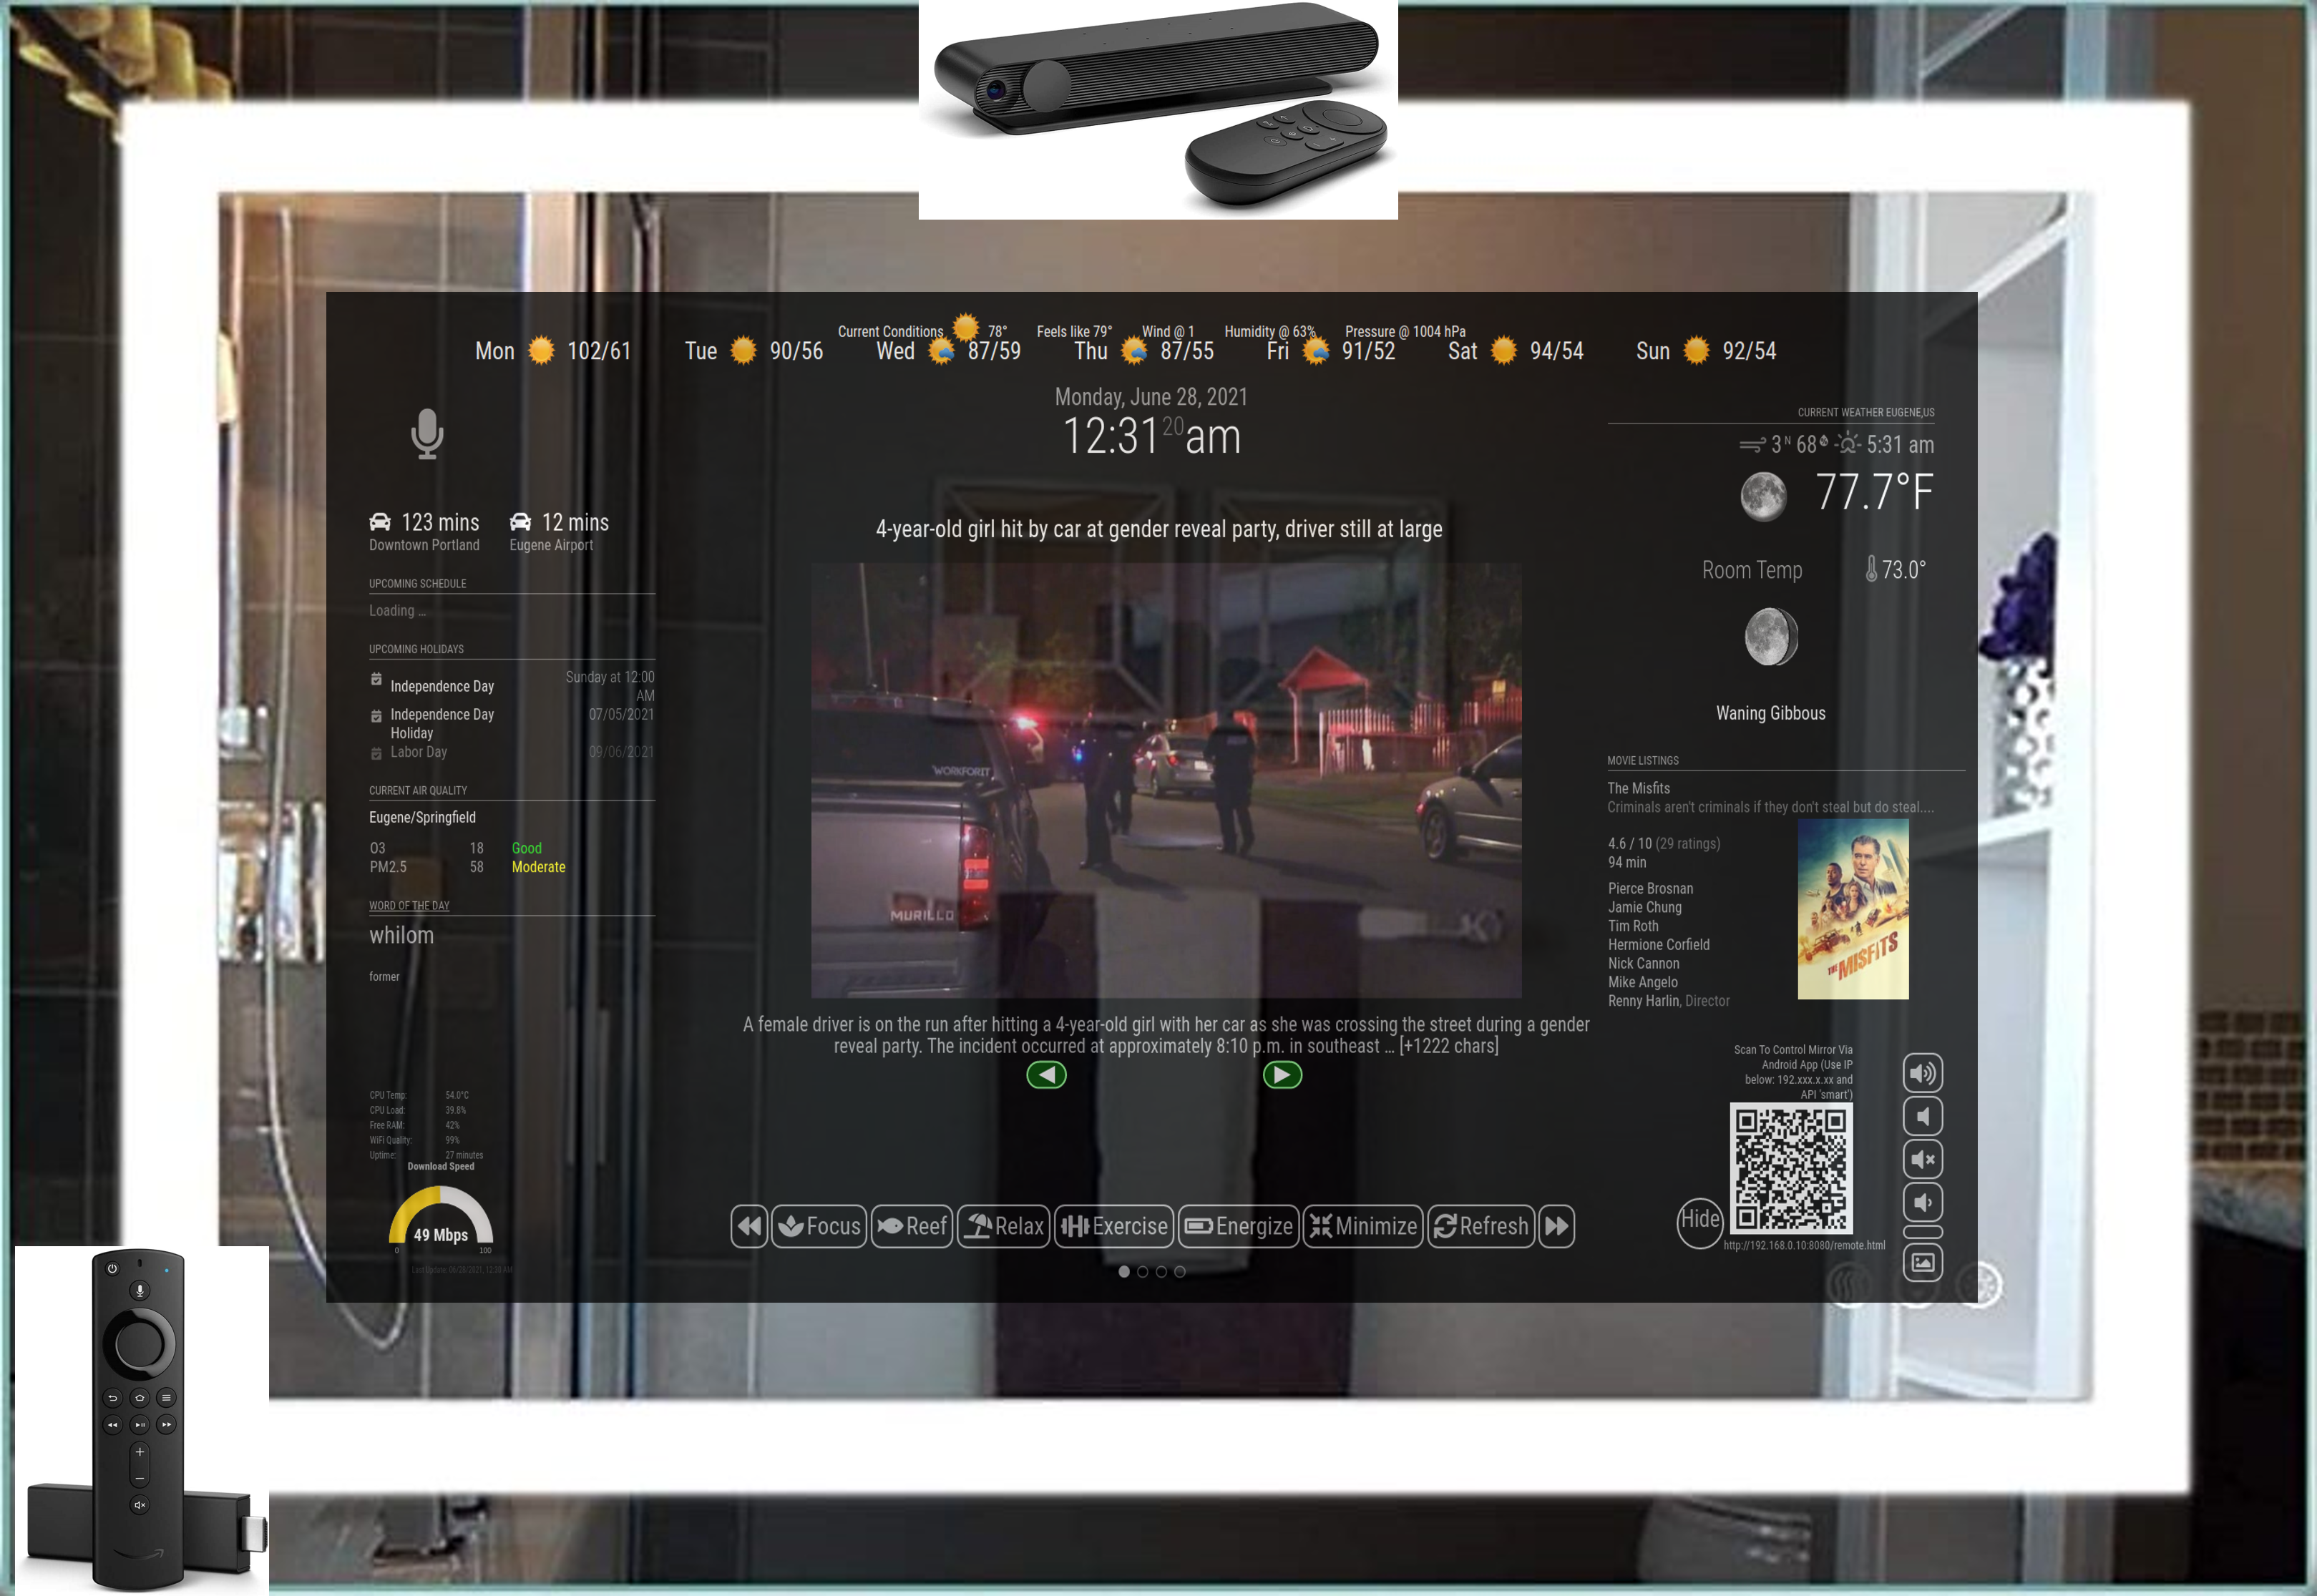
Task: Click the Sunday forecast sun icon
Action: (x=1696, y=350)
